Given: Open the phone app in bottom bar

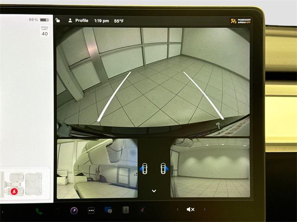Looking at the screenshot, I should click(x=39, y=211).
